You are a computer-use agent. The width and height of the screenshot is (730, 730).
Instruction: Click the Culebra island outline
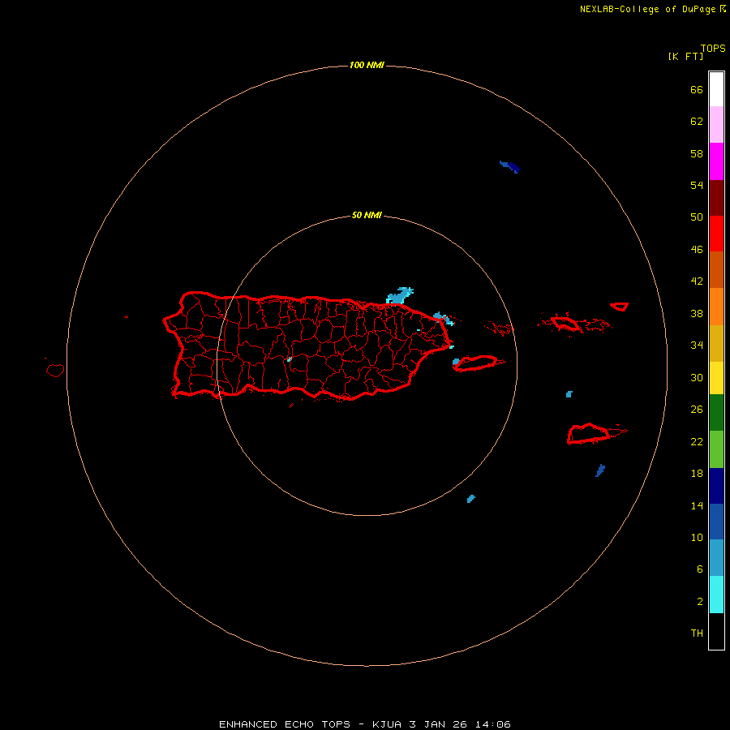[499, 328]
